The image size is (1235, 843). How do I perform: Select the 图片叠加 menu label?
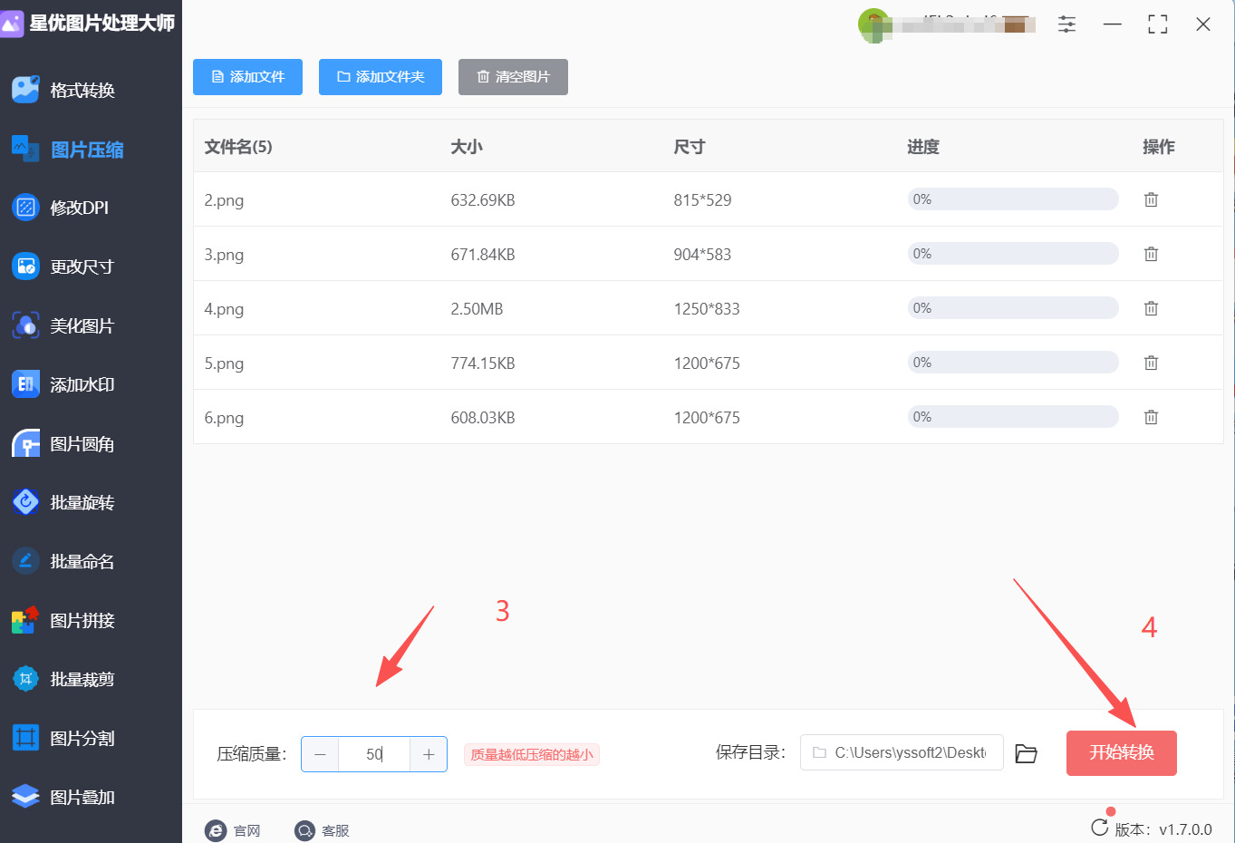click(82, 798)
